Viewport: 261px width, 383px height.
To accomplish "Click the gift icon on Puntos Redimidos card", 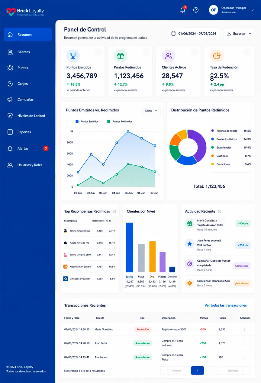I will point(121,56).
